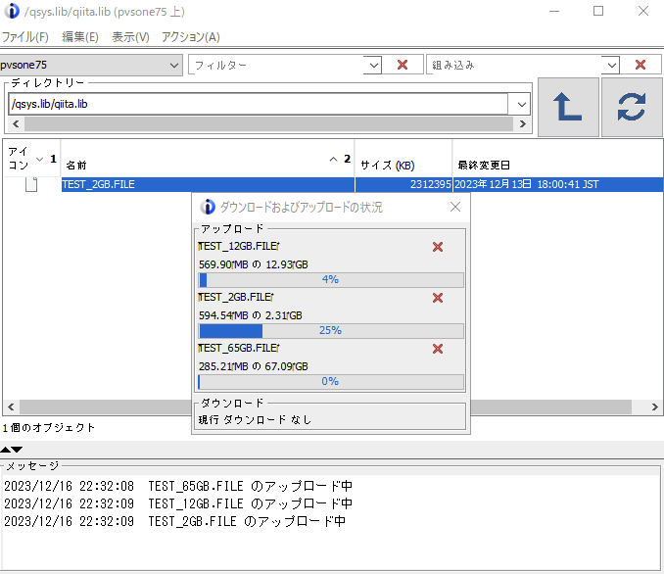Click directory scrollbar right arrow
This screenshot has width=664, height=574.
(x=523, y=123)
